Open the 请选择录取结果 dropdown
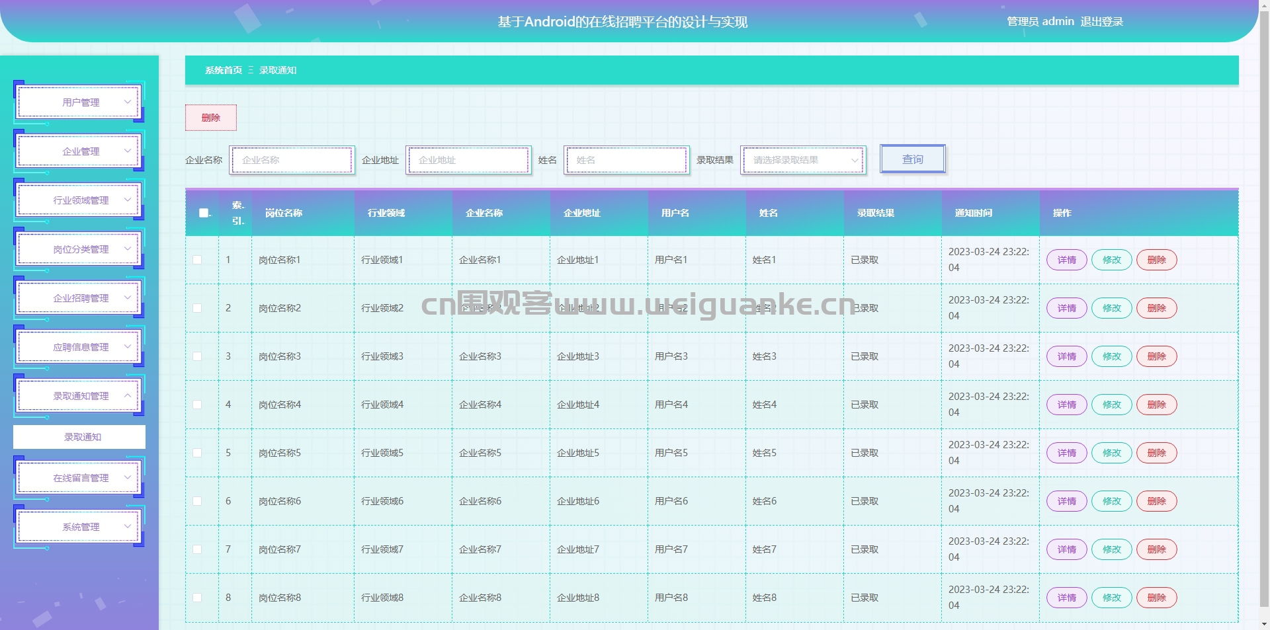 click(803, 160)
